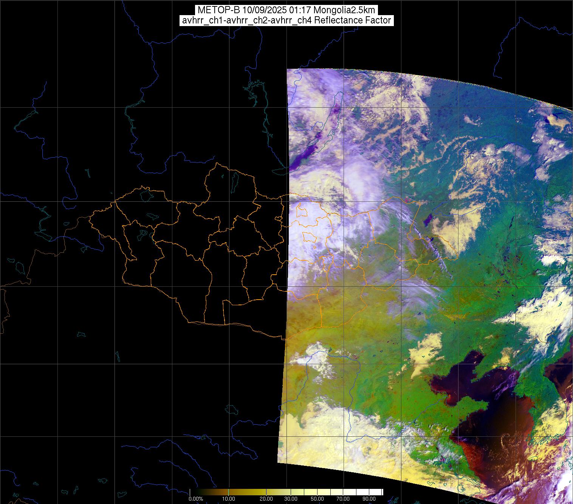Screen dimensions: 573x504
Task: Click the title line "METOP-B 10/09/2025 01:17 Mongolia2.5km"
Action: pyautogui.click(x=286, y=10)
